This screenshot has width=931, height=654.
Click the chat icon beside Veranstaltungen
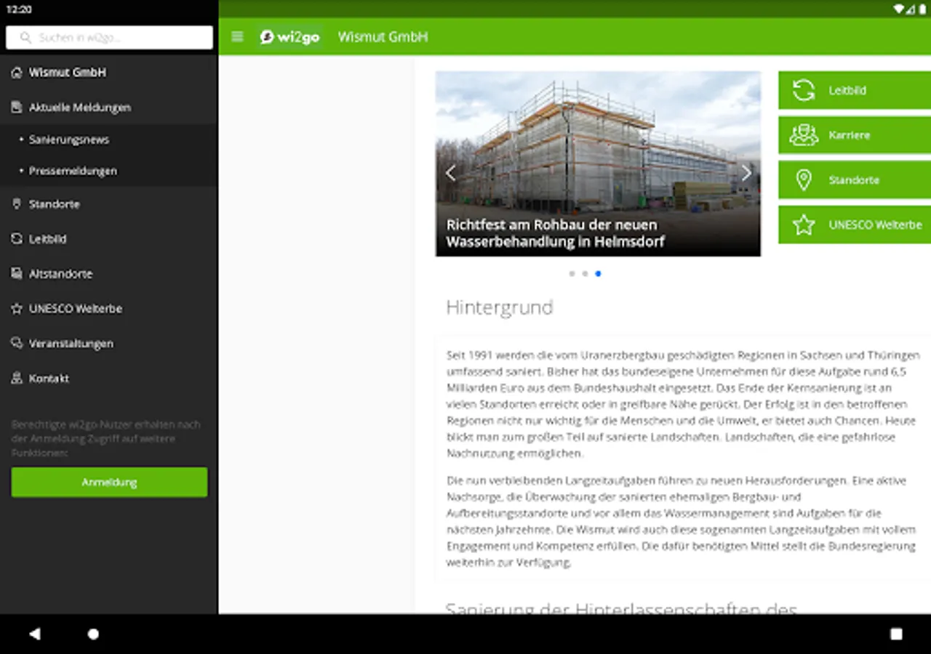point(17,344)
